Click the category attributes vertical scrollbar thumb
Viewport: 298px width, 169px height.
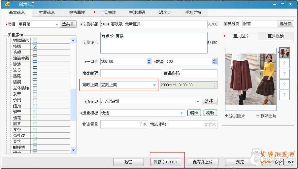tap(73, 109)
